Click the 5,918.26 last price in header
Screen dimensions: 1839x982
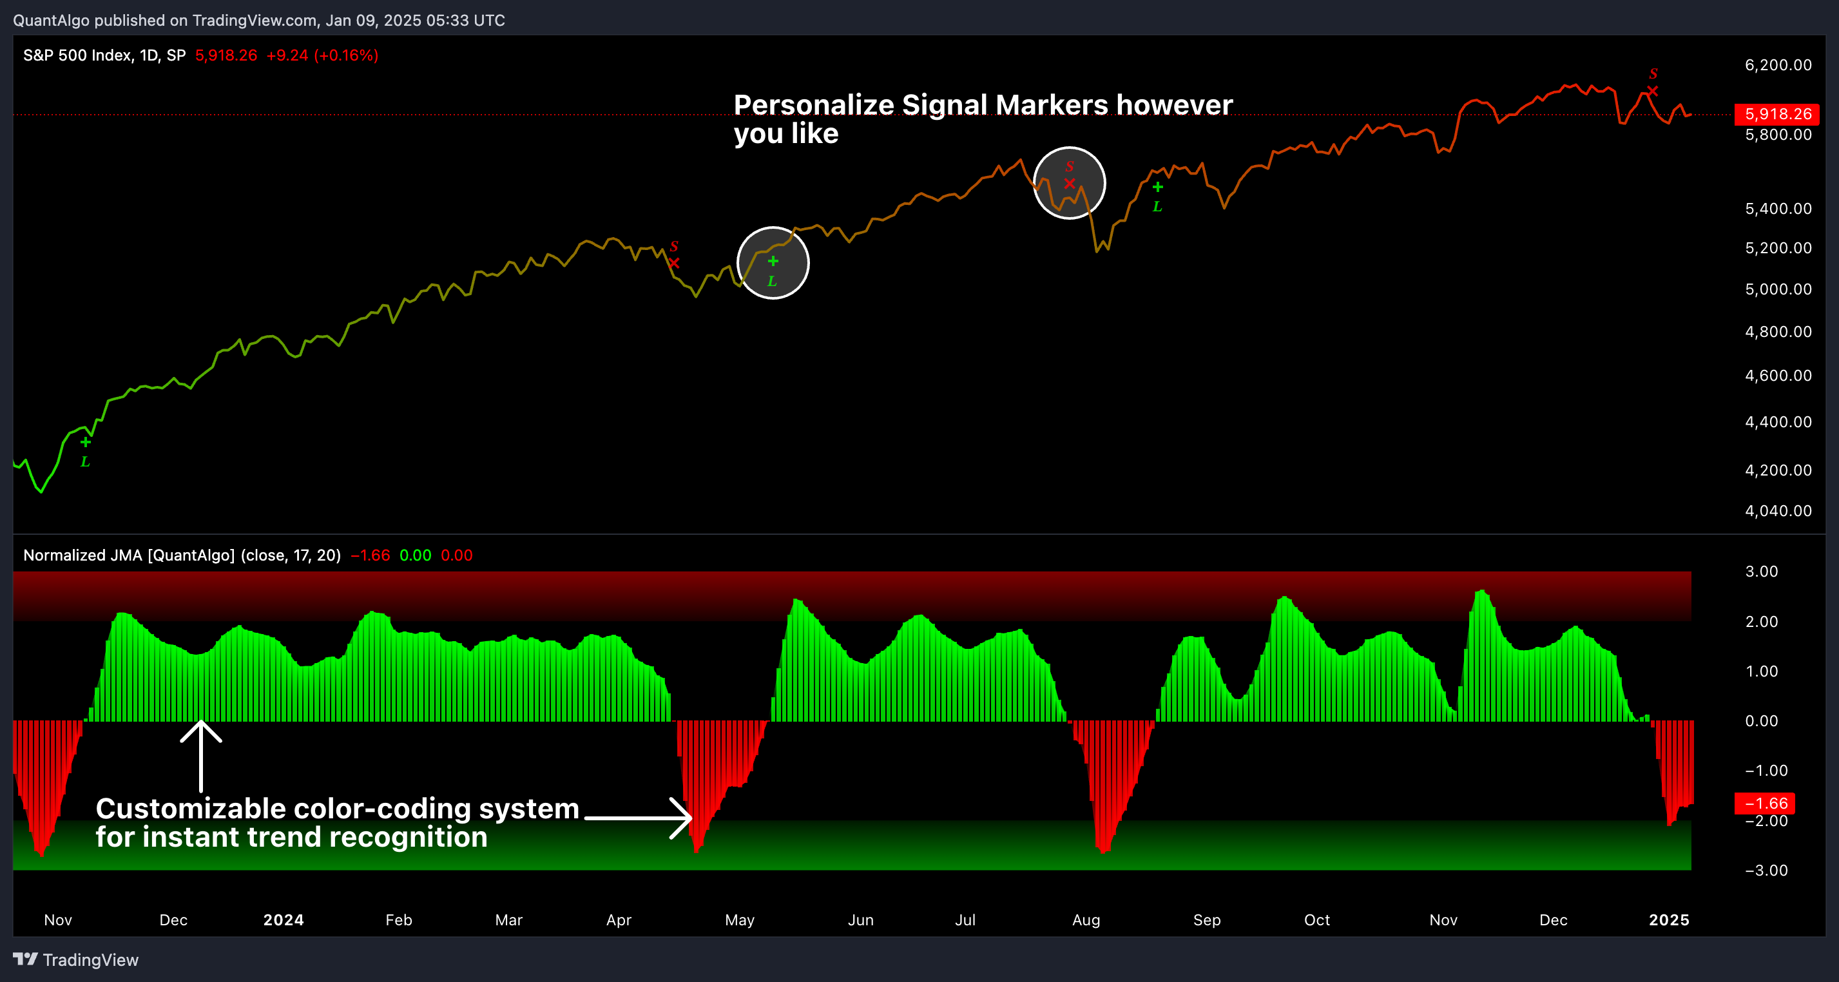[x=226, y=55]
